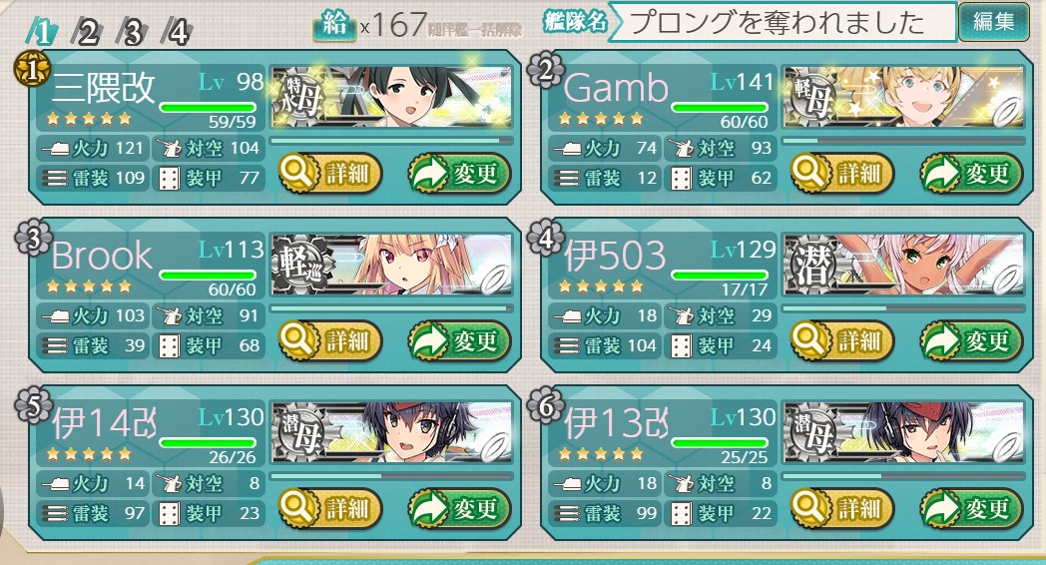This screenshot has width=1046, height=565.
Task: Click the 編集 fleet name edit button
Action: point(993,22)
